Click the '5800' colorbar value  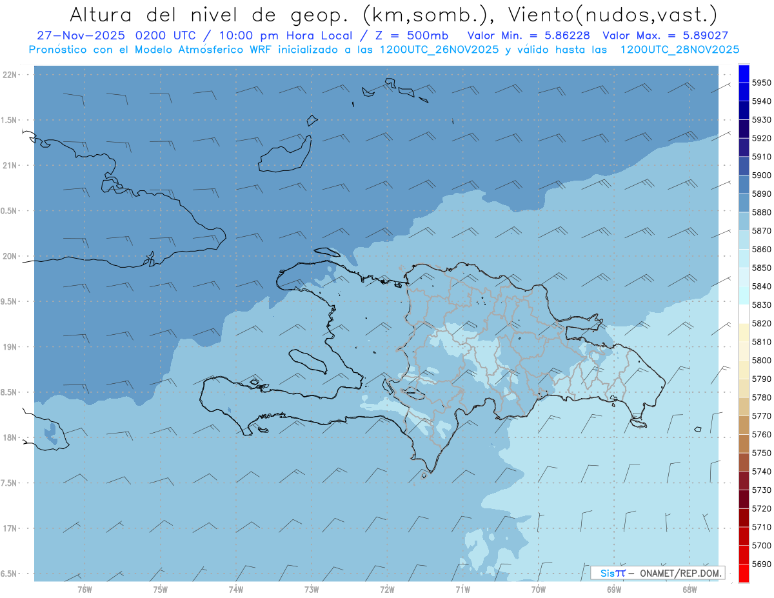[x=761, y=361]
